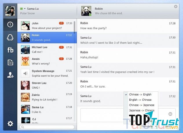183x133 pixels.
Task: Click 'Oh I will... for sure.' message
Action: 93,86
